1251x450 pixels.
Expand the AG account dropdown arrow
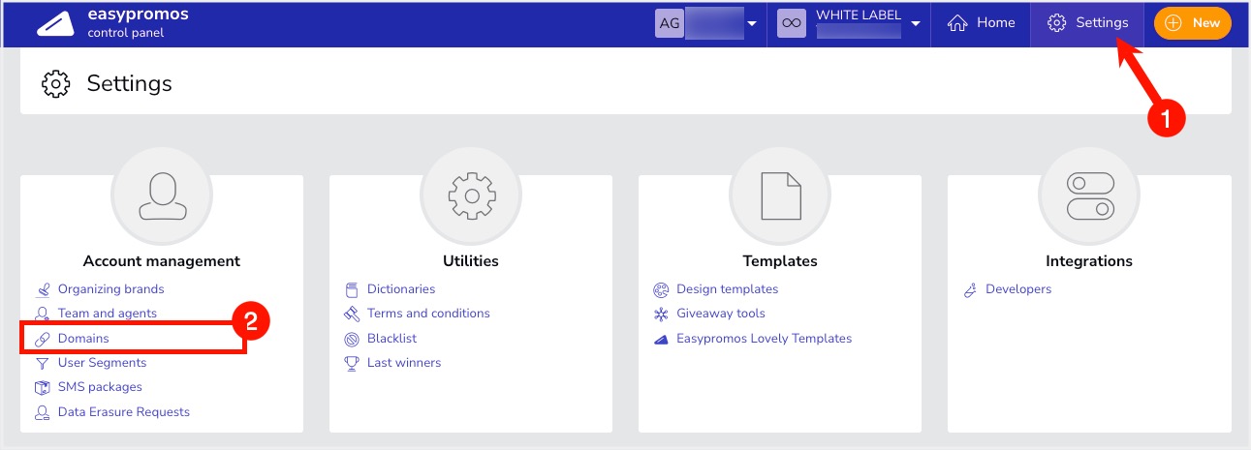[x=752, y=24]
